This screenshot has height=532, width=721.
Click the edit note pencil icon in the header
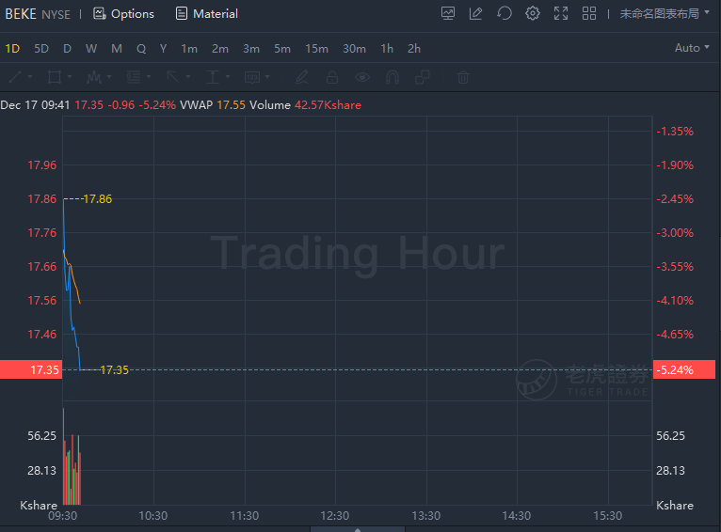[x=476, y=13]
